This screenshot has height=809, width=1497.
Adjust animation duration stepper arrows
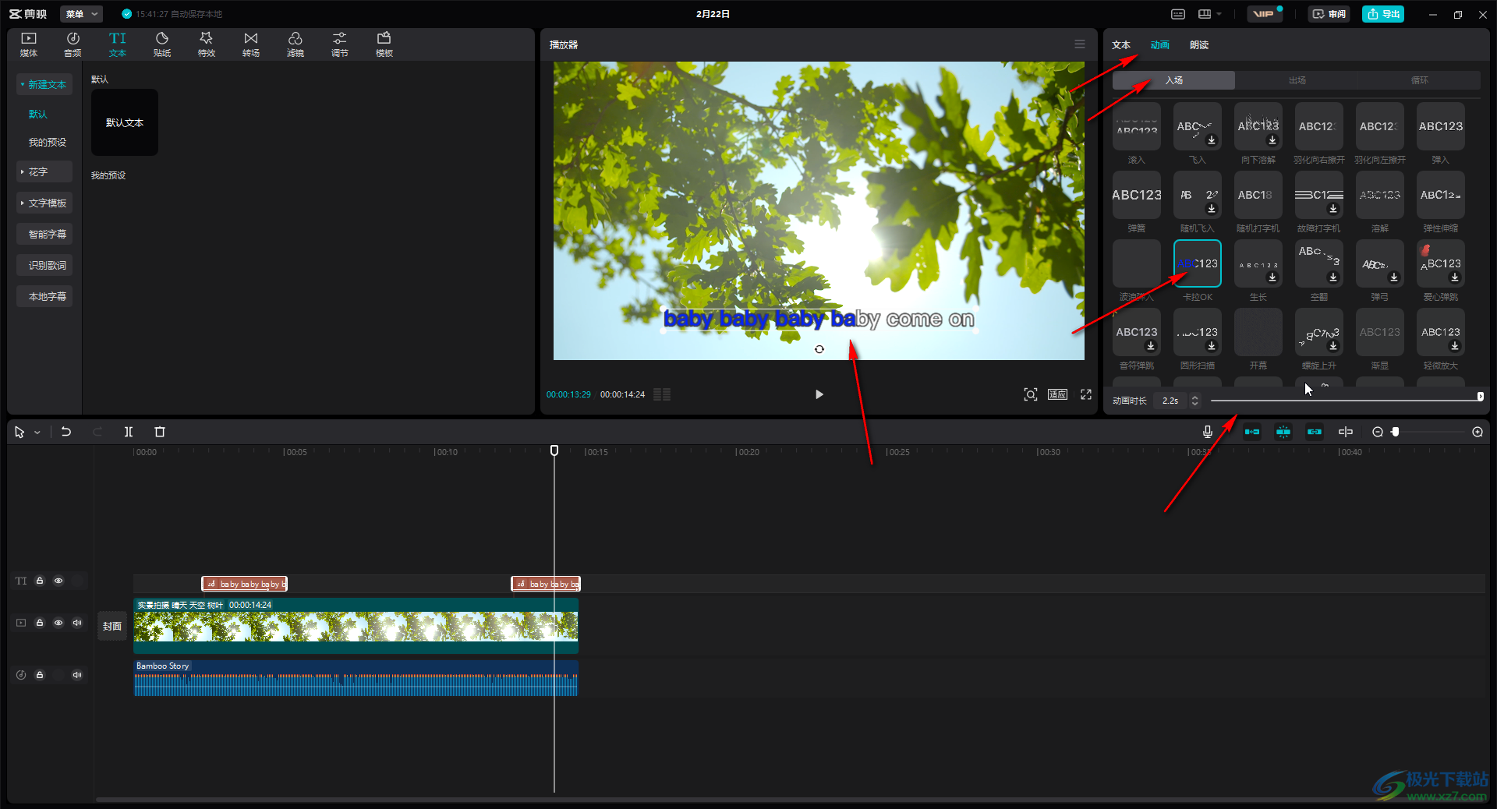(x=1195, y=401)
